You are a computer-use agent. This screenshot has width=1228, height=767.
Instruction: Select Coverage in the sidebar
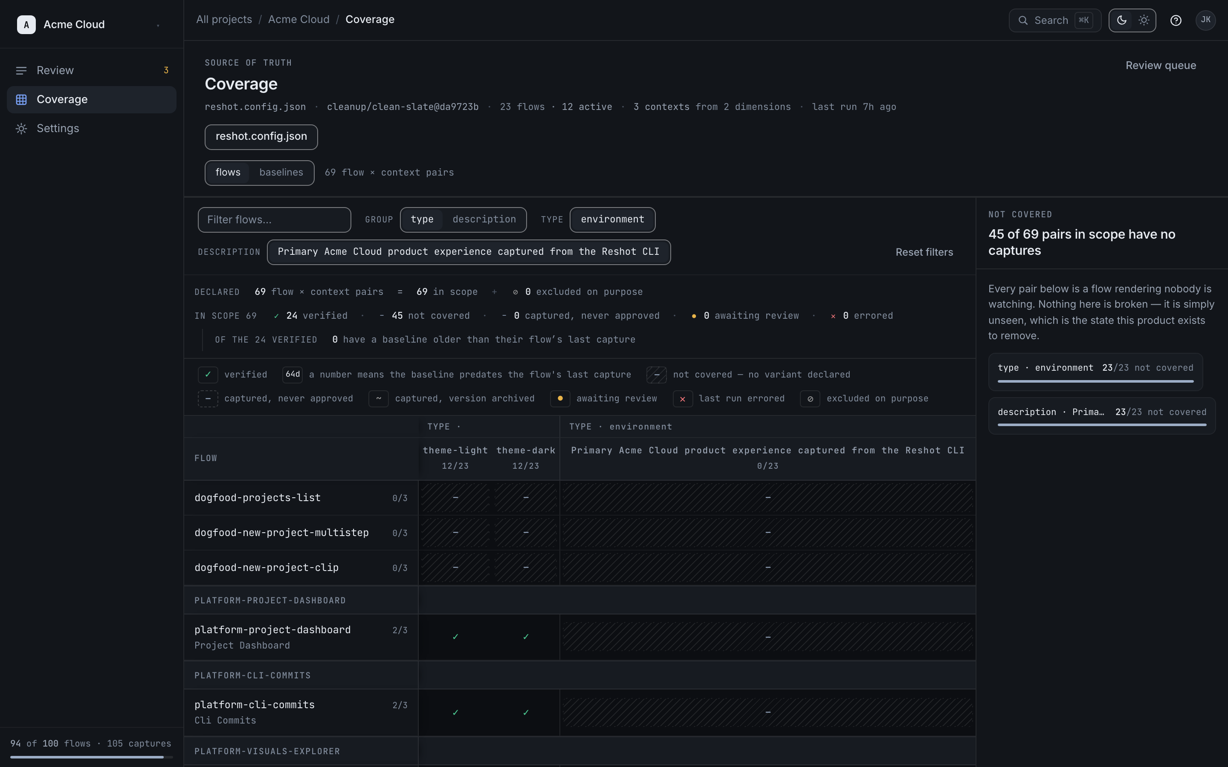91,99
